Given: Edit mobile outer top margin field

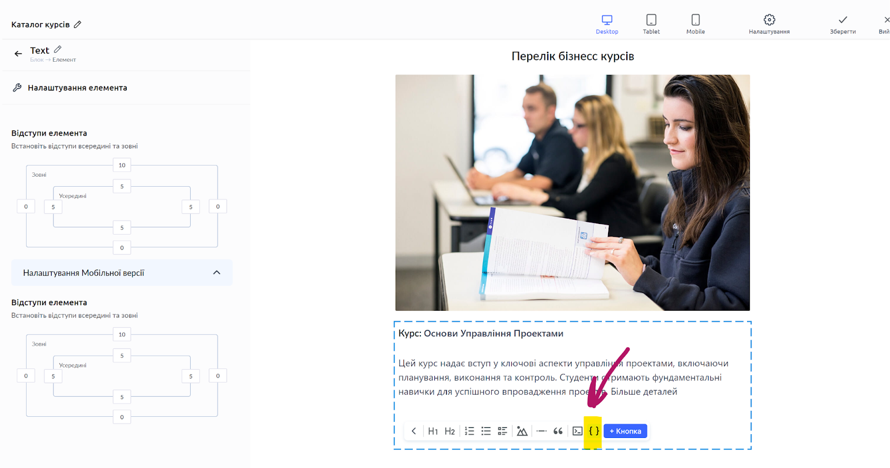Looking at the screenshot, I should click(122, 335).
